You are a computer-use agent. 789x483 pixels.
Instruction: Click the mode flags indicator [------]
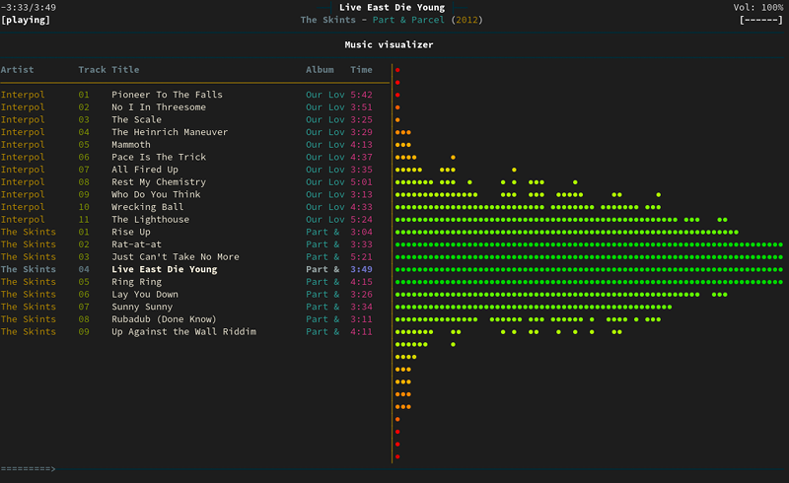pyautogui.click(x=760, y=20)
